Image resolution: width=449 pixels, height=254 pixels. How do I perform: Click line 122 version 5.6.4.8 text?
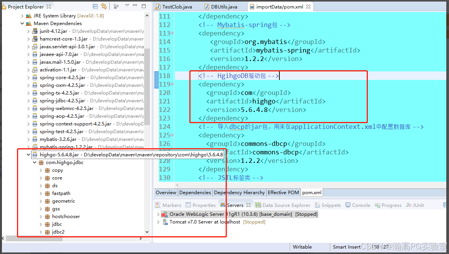[x=254, y=110]
